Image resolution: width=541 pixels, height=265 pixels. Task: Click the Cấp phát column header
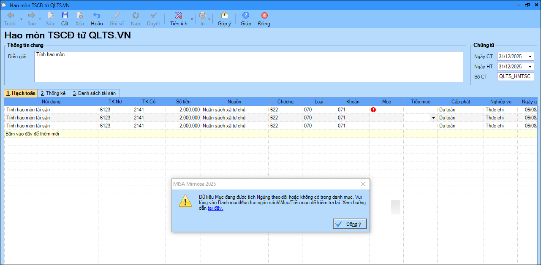[460, 102]
